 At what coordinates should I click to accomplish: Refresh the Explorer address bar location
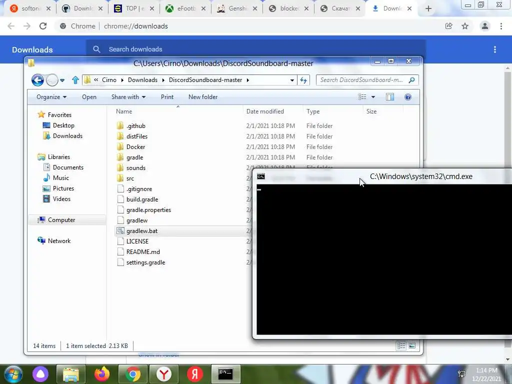(303, 80)
